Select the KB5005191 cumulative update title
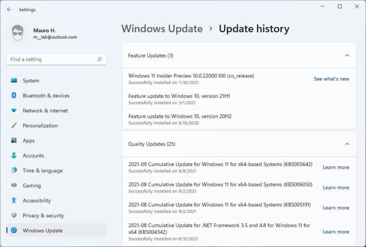Screen dimensions: 366x247 [220, 205]
